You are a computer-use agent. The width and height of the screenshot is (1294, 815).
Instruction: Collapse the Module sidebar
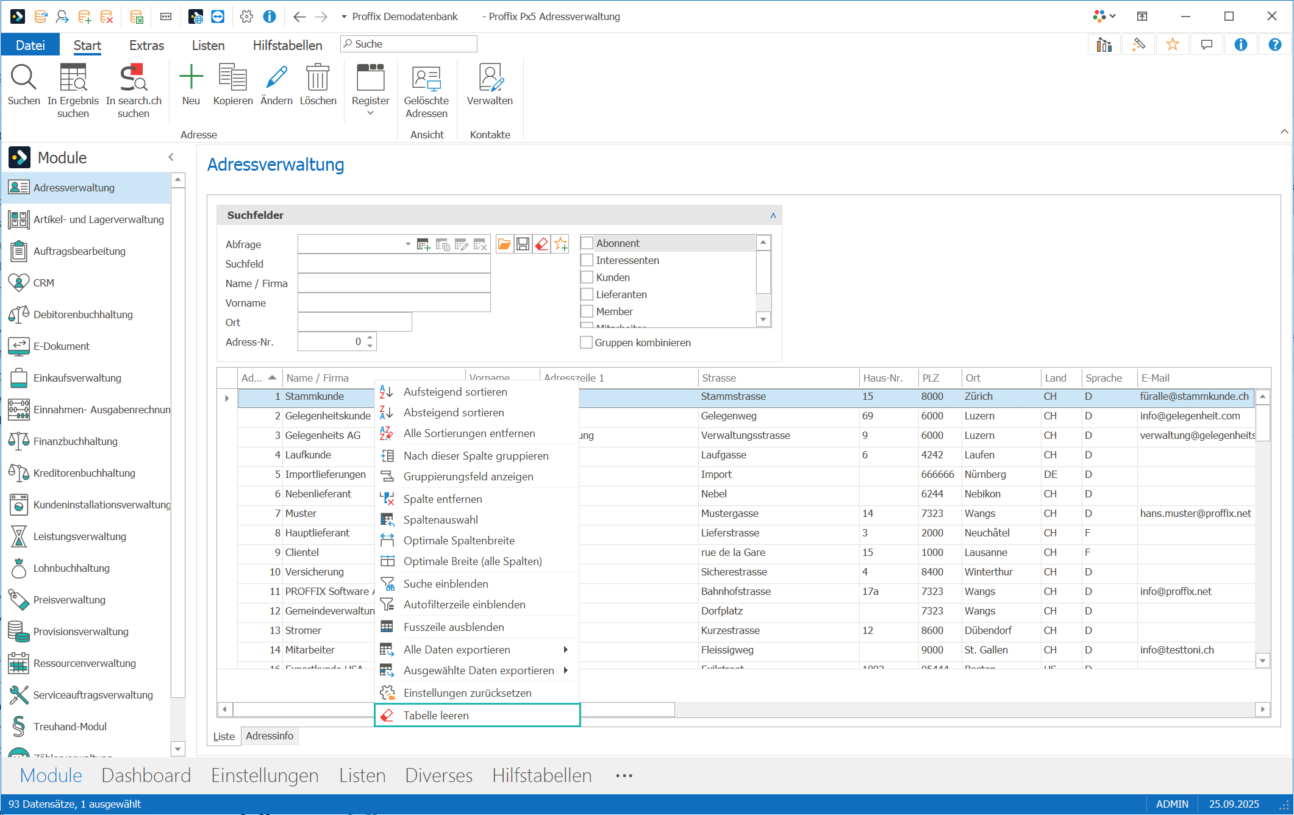(171, 157)
